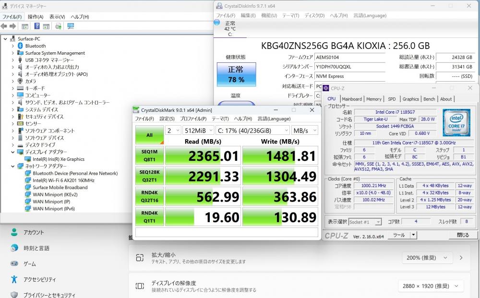The height and width of the screenshot is (298, 480).
Task: Open 時刻と言語 in Settings sidebar
Action: click(x=36, y=248)
